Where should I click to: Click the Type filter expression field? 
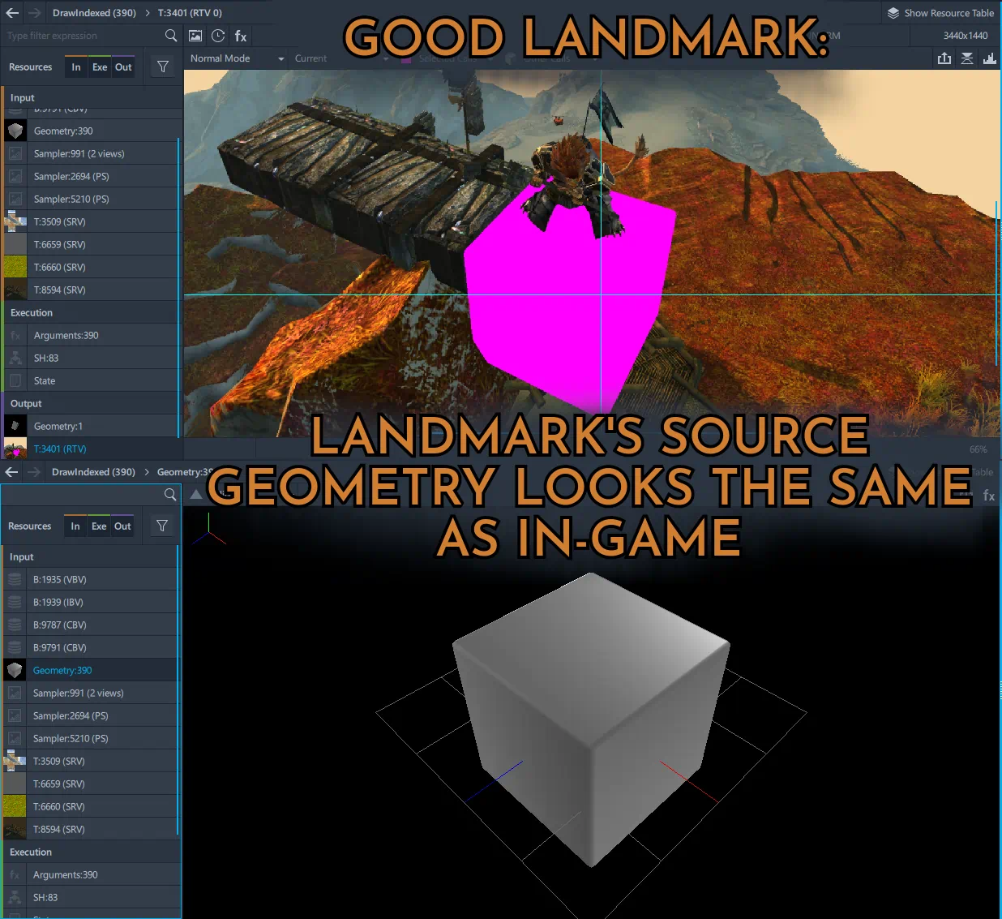coord(81,36)
